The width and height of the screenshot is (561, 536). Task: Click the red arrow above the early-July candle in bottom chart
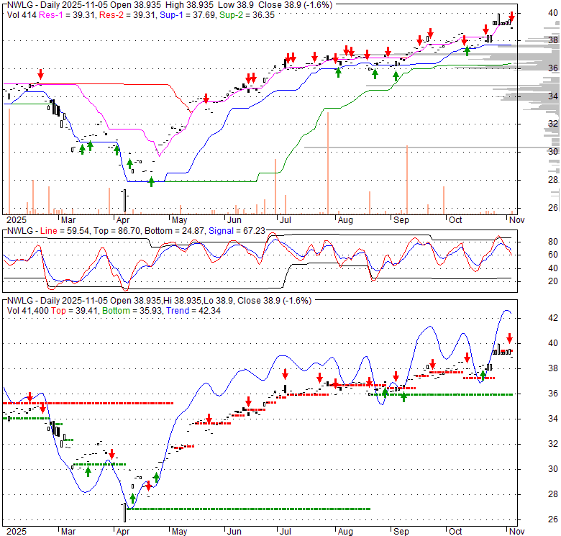tap(286, 373)
